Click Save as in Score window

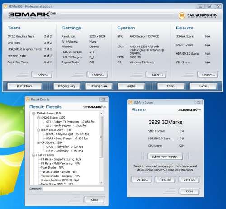[x=189, y=180]
